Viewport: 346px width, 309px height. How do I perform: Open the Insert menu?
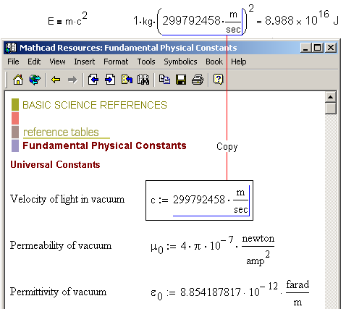pyautogui.click(x=85, y=62)
